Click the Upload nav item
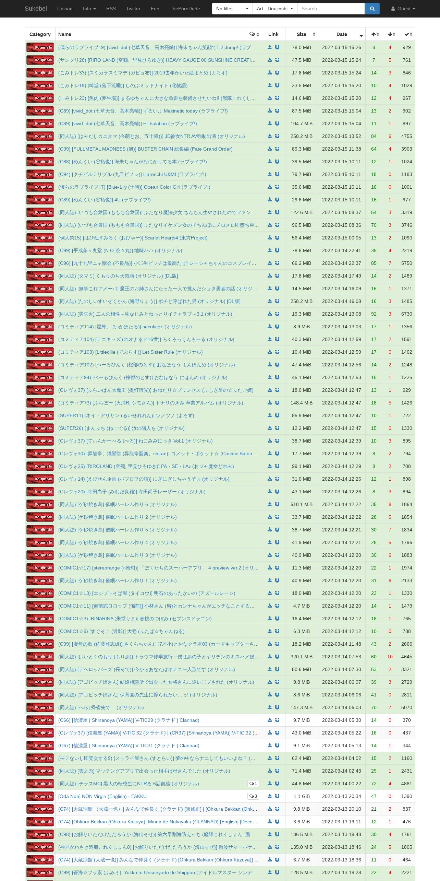Screen dimensions: 440x881 pyautogui.click(x=65, y=9)
